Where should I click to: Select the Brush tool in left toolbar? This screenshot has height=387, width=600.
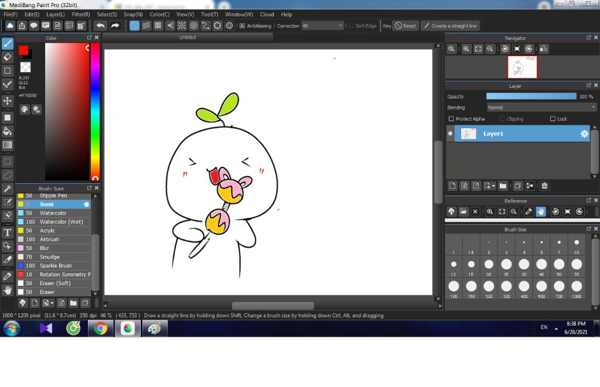(7, 43)
